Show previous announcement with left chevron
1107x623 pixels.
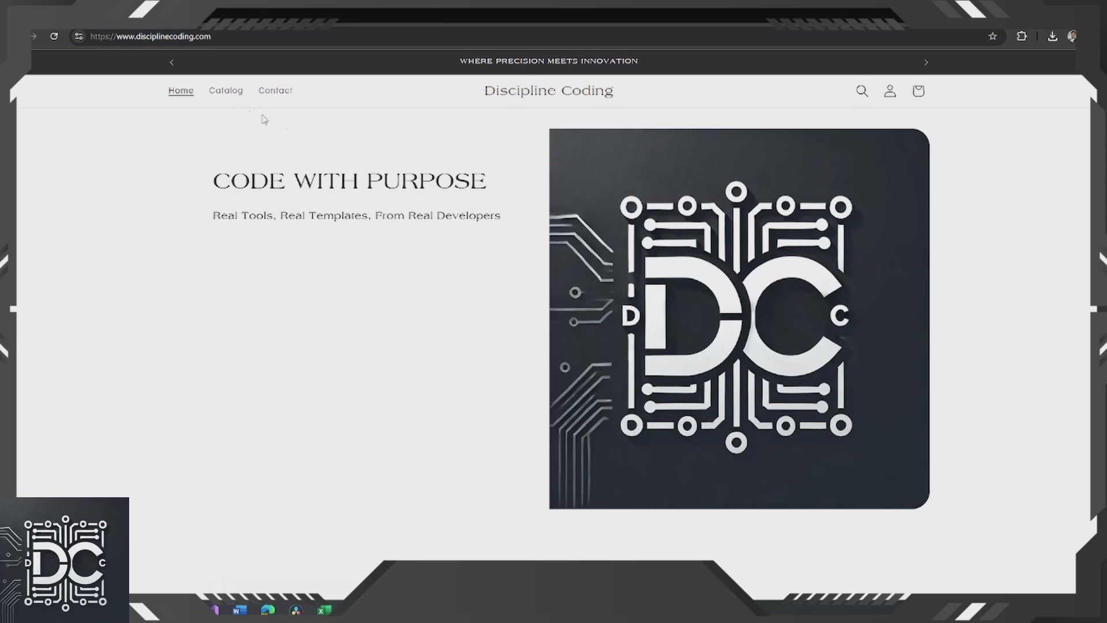point(171,62)
